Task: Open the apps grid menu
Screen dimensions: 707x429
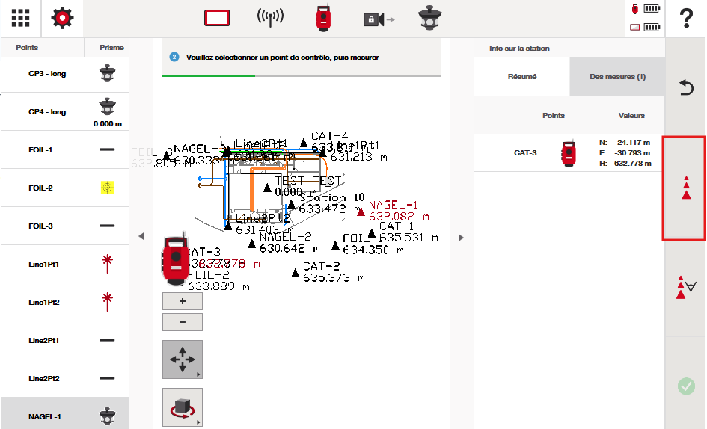Action: click(21, 19)
